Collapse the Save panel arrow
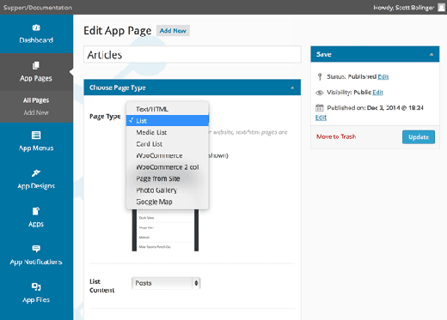The height and width of the screenshot is (320, 447). point(432,54)
